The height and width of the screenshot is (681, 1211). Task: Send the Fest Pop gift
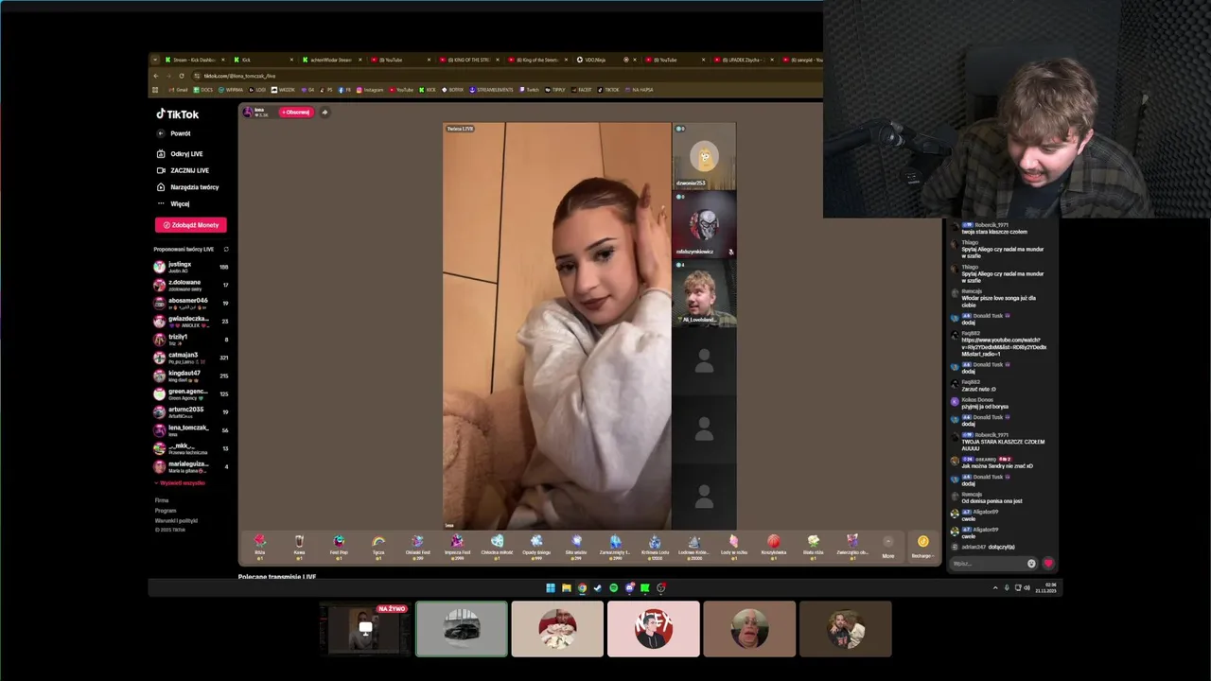pyautogui.click(x=339, y=546)
